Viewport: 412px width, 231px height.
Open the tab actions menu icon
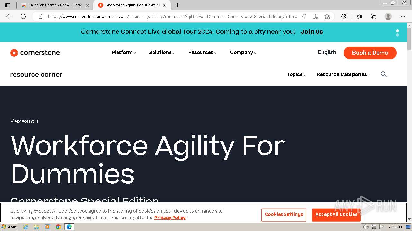pos(8,5)
